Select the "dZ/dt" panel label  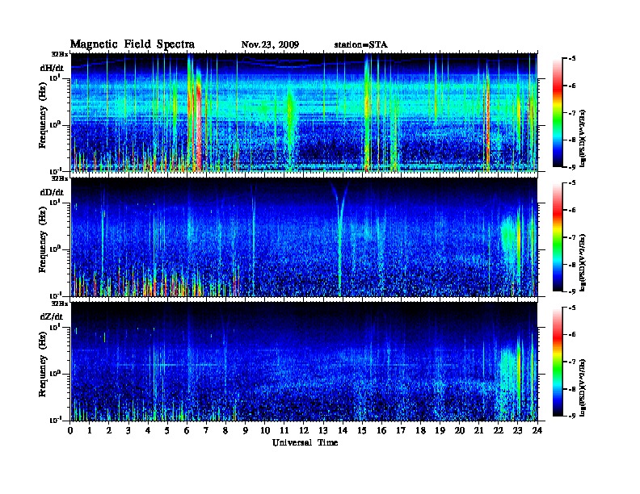52,316
